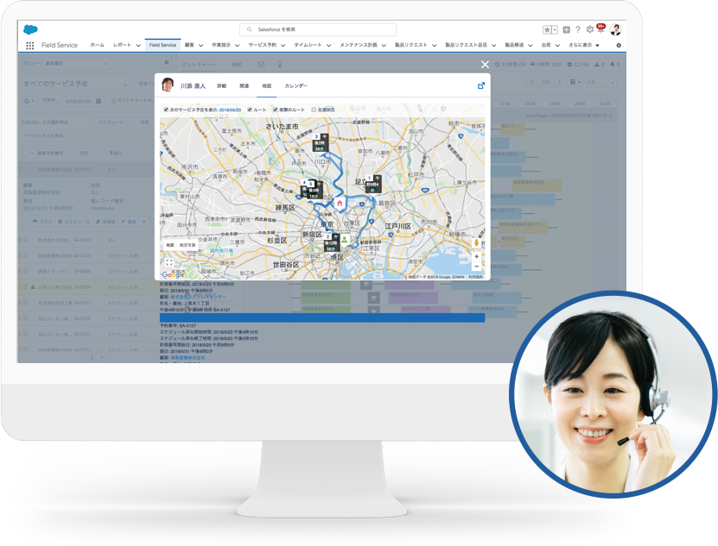Select the 地図 map type button

(170, 245)
